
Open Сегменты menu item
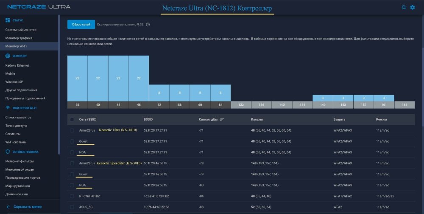tap(13, 134)
